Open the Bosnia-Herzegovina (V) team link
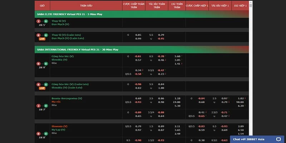The image size is (286, 143). click(x=66, y=98)
